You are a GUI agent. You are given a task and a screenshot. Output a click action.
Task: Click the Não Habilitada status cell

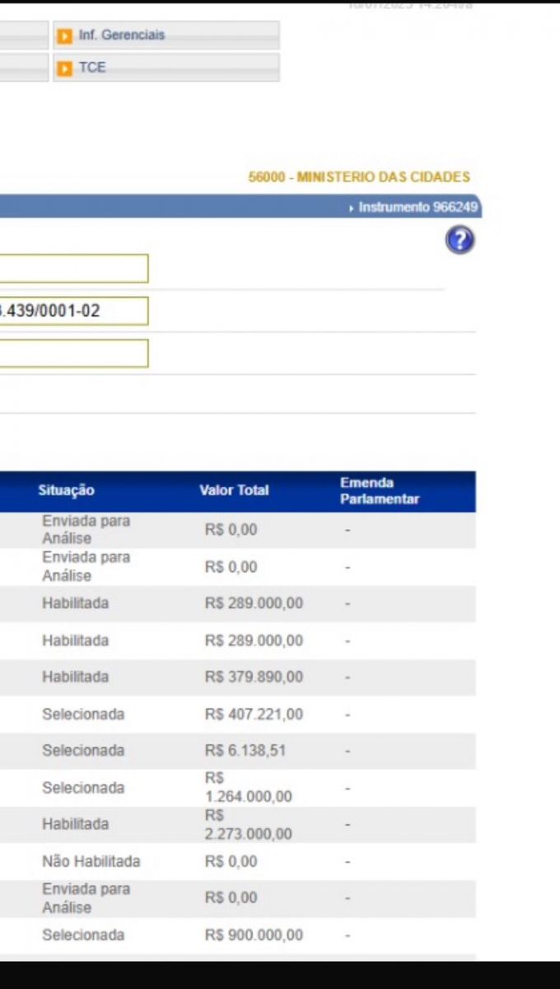pyautogui.click(x=91, y=861)
